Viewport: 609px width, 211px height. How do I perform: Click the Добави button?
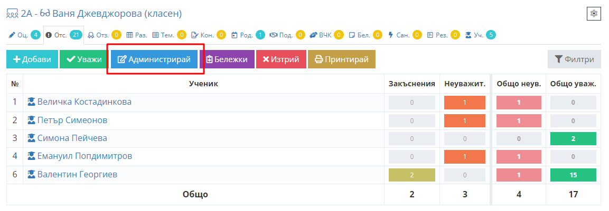32,59
